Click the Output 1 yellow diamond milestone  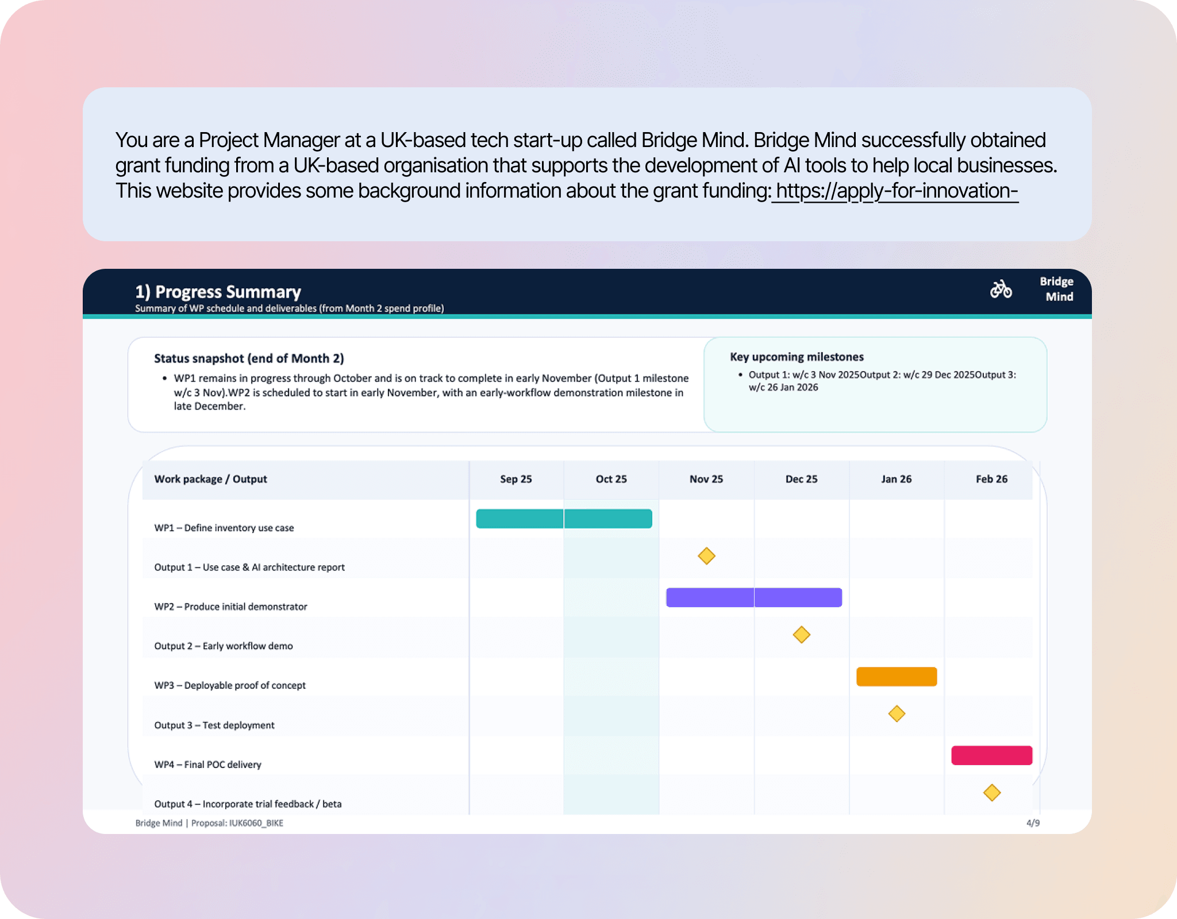point(706,556)
